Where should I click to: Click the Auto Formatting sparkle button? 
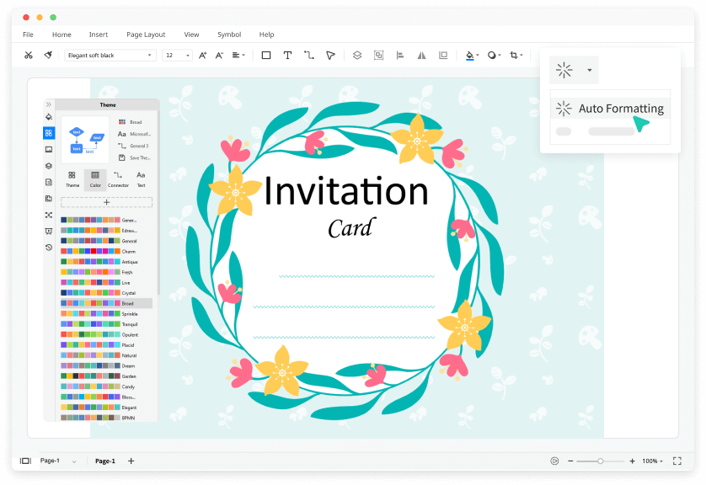(x=564, y=70)
